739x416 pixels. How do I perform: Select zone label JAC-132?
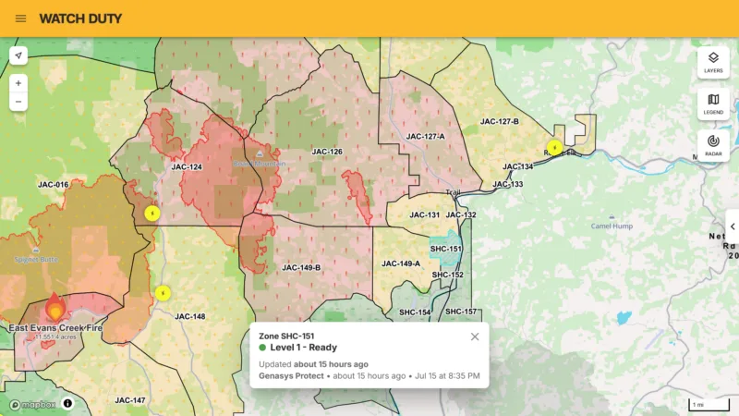[461, 214]
